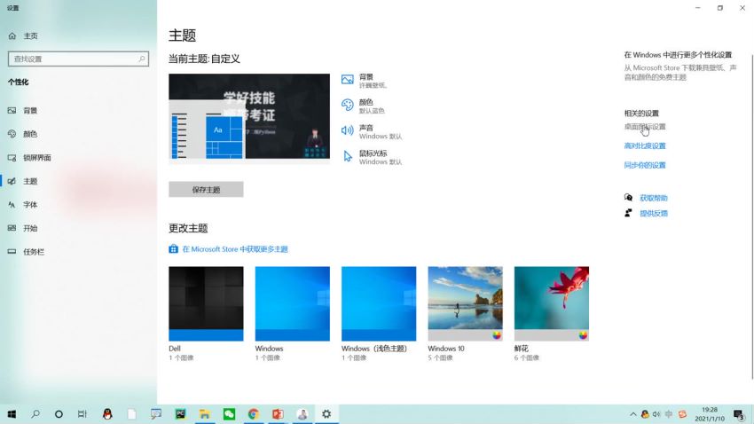Screen dimensions: 754x424
Task: Open the presentation screen app on taskbar
Action: click(156, 414)
